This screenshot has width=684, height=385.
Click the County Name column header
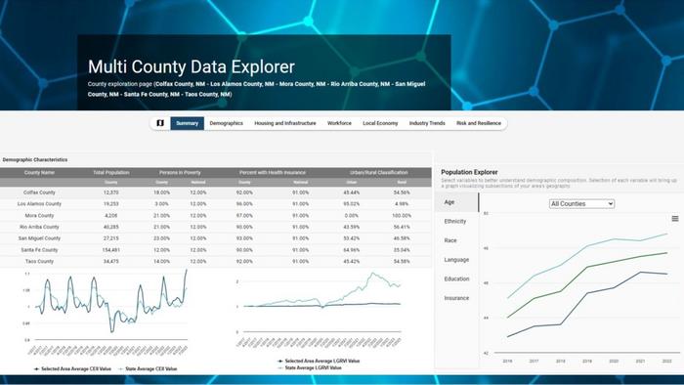pos(39,173)
